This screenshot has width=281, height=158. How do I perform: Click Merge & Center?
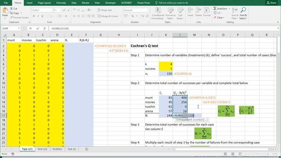point(108,16)
